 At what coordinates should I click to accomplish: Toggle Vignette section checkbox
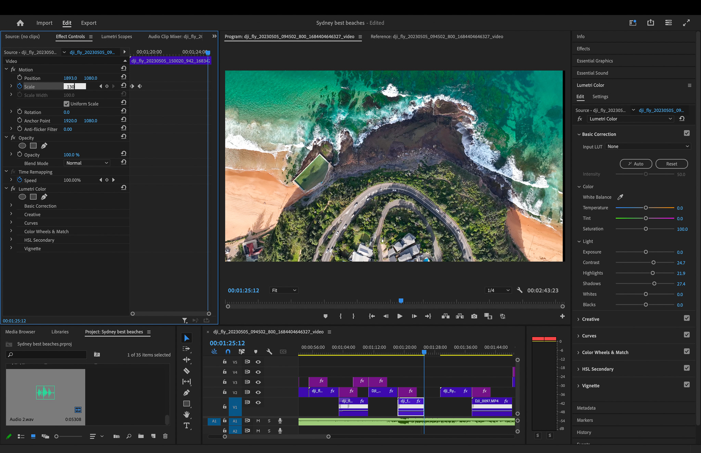[x=687, y=385]
